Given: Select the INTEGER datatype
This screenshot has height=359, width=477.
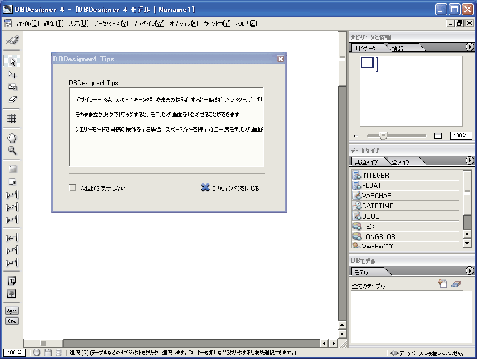Looking at the screenshot, I should (406, 175).
